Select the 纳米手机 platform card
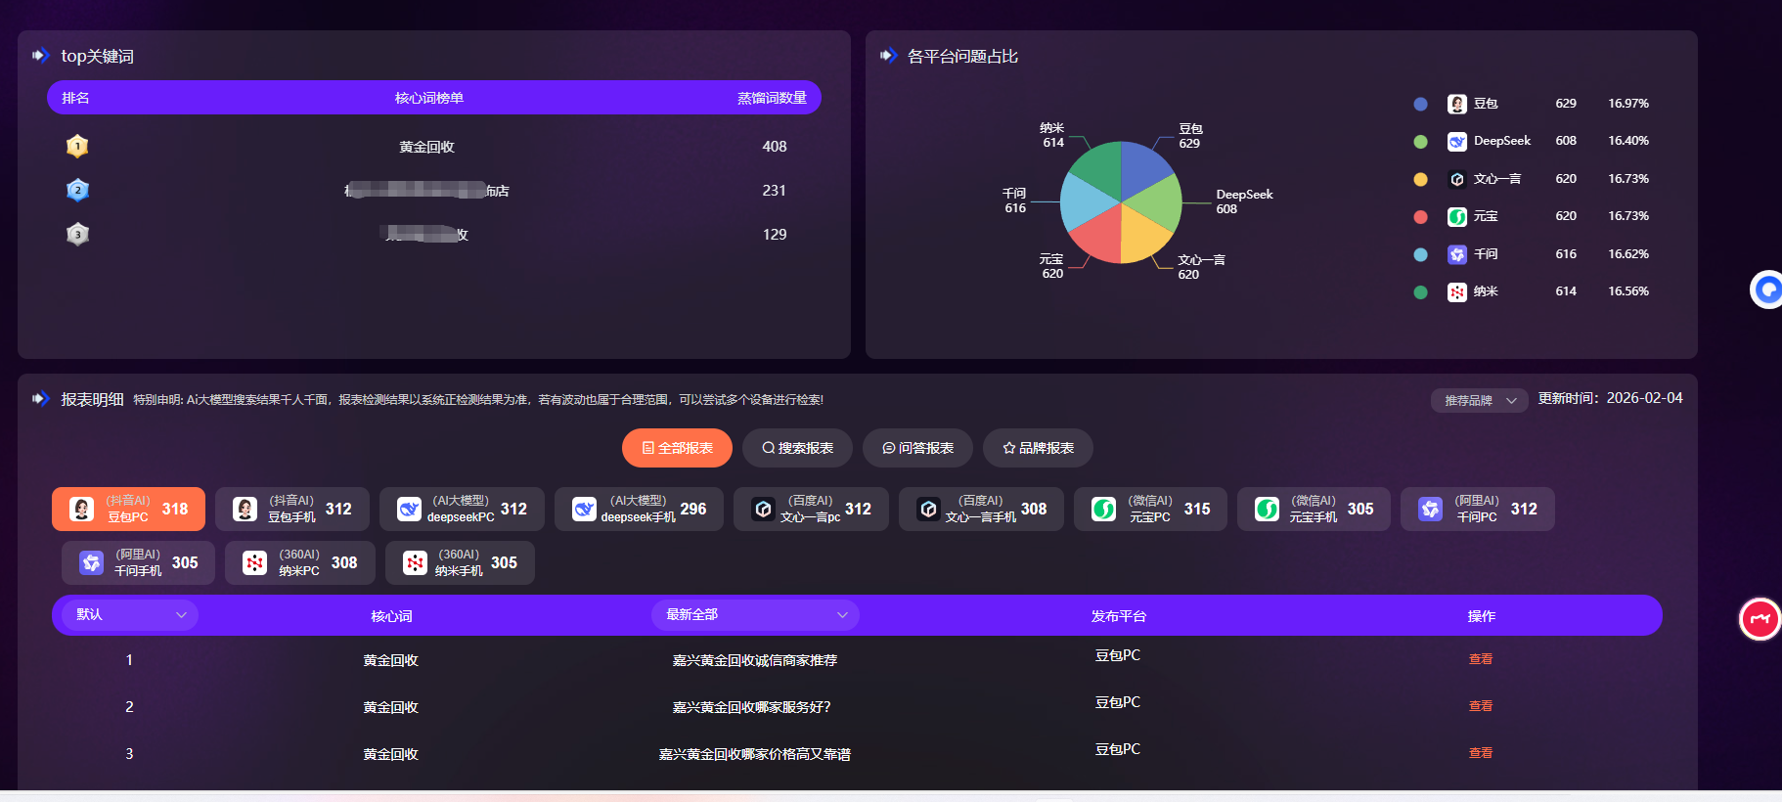 click(x=460, y=562)
